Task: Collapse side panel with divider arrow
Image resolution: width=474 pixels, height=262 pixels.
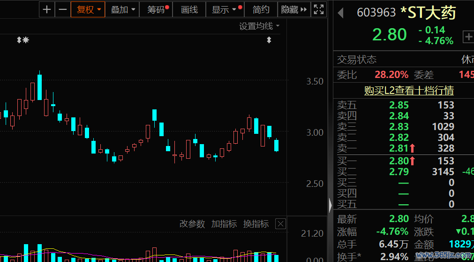Action: point(330,205)
